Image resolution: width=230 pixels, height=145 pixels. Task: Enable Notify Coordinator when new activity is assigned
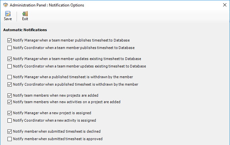9,120
